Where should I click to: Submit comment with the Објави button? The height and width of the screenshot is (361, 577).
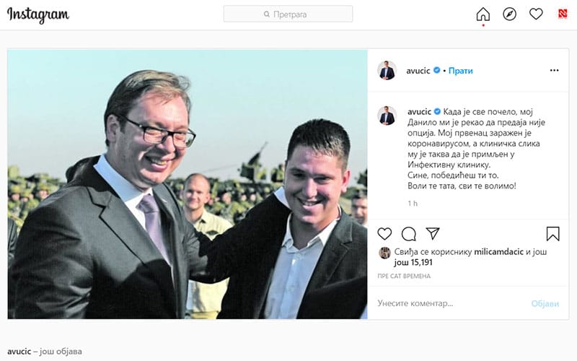(x=545, y=303)
